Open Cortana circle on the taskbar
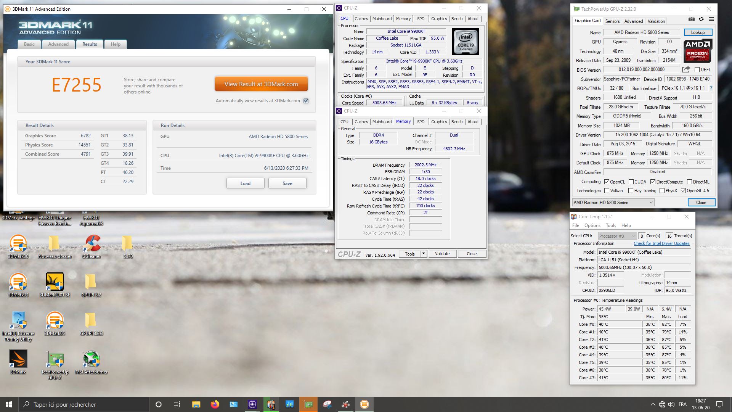The height and width of the screenshot is (412, 732). coord(159,404)
